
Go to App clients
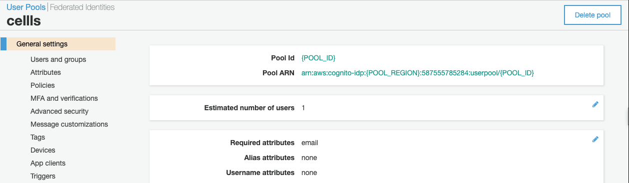(x=48, y=163)
